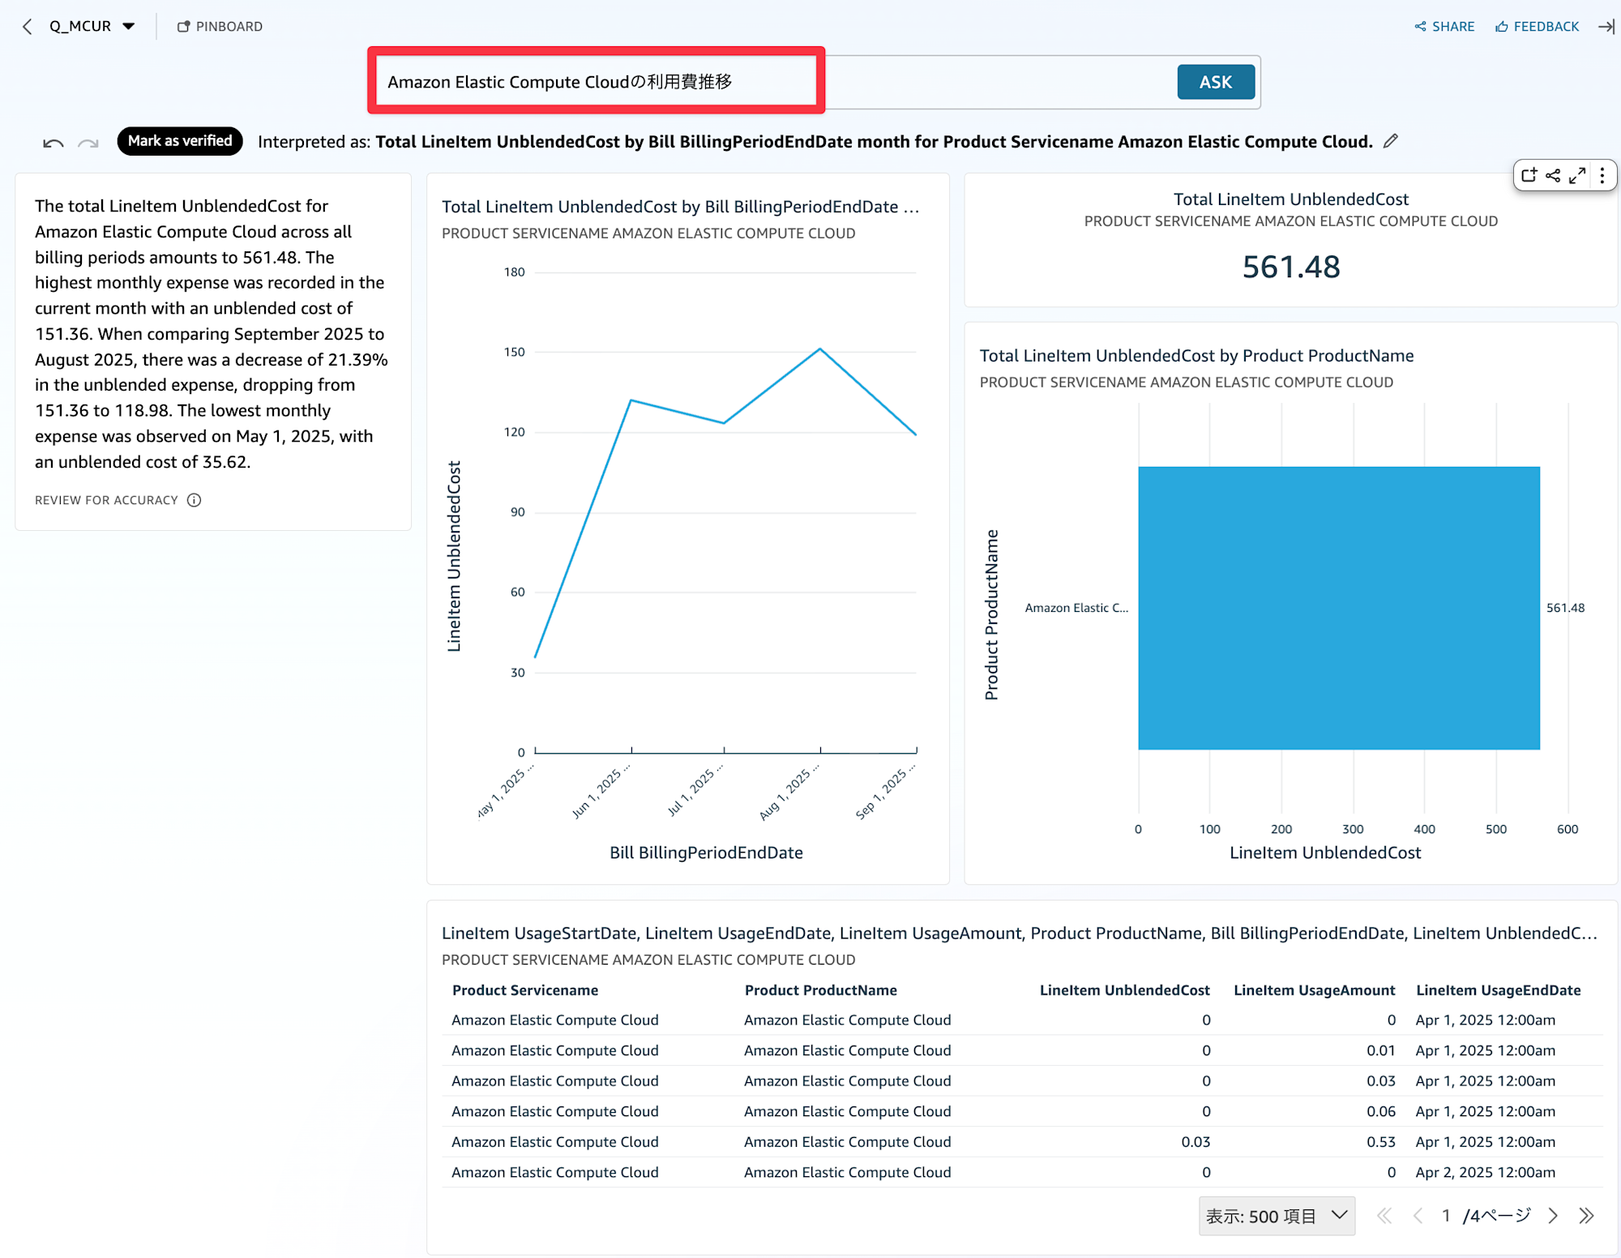Click the Review for accuracy info icon
The width and height of the screenshot is (1621, 1258).
194,500
